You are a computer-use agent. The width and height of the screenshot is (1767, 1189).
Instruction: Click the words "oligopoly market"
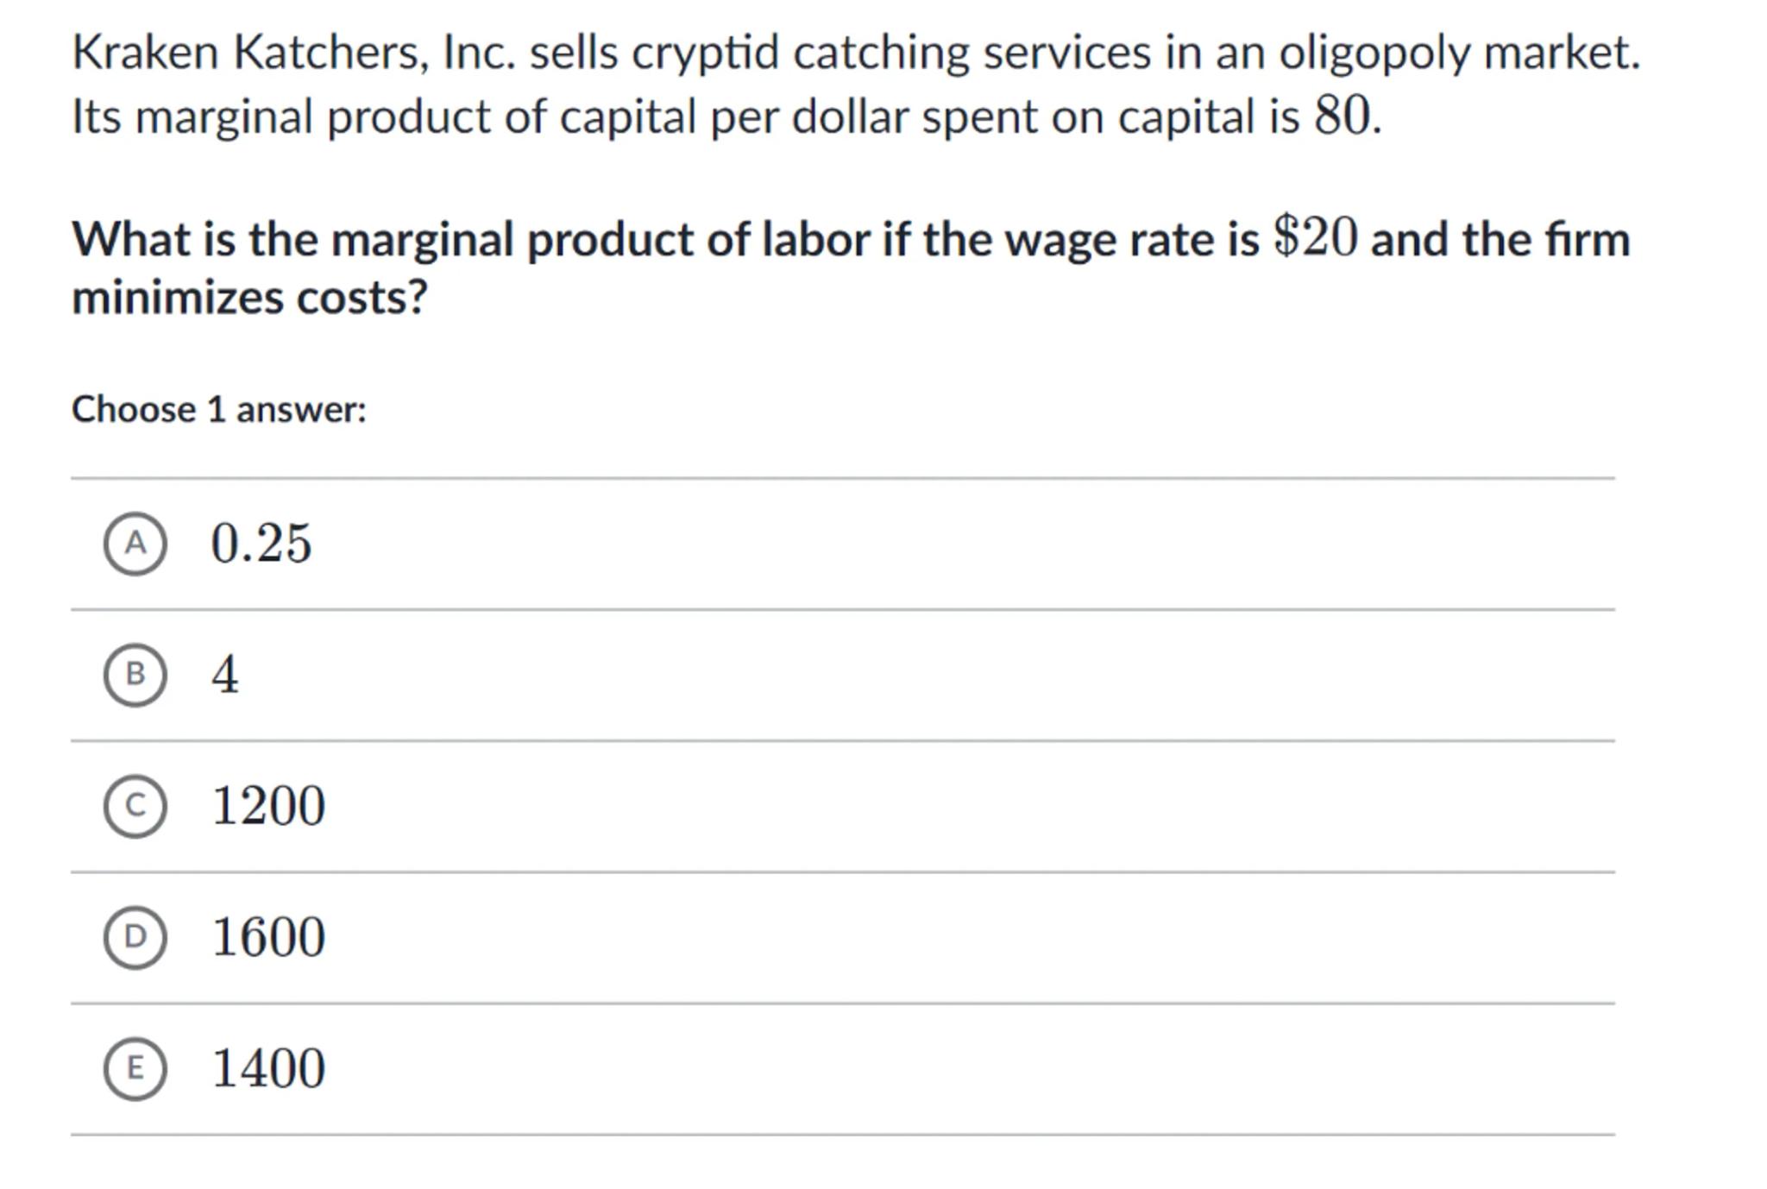click(x=1456, y=53)
